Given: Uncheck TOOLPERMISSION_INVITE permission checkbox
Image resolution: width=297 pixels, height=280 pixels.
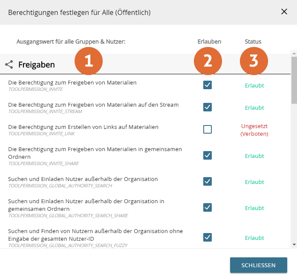Looking at the screenshot, I should [x=208, y=85].
